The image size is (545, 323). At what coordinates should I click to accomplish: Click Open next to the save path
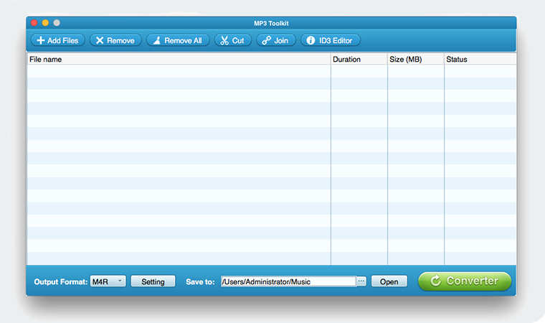pos(389,281)
